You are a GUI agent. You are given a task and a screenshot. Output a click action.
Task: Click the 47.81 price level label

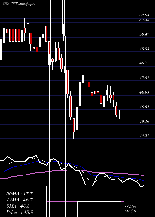pyautogui.click(x=144, y=78)
